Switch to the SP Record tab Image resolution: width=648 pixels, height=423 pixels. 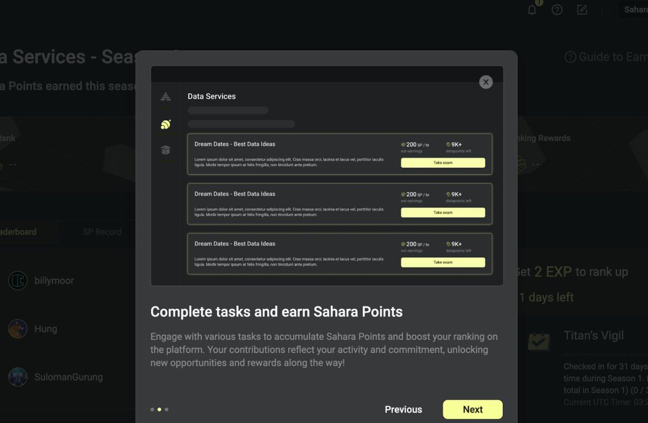coord(102,232)
